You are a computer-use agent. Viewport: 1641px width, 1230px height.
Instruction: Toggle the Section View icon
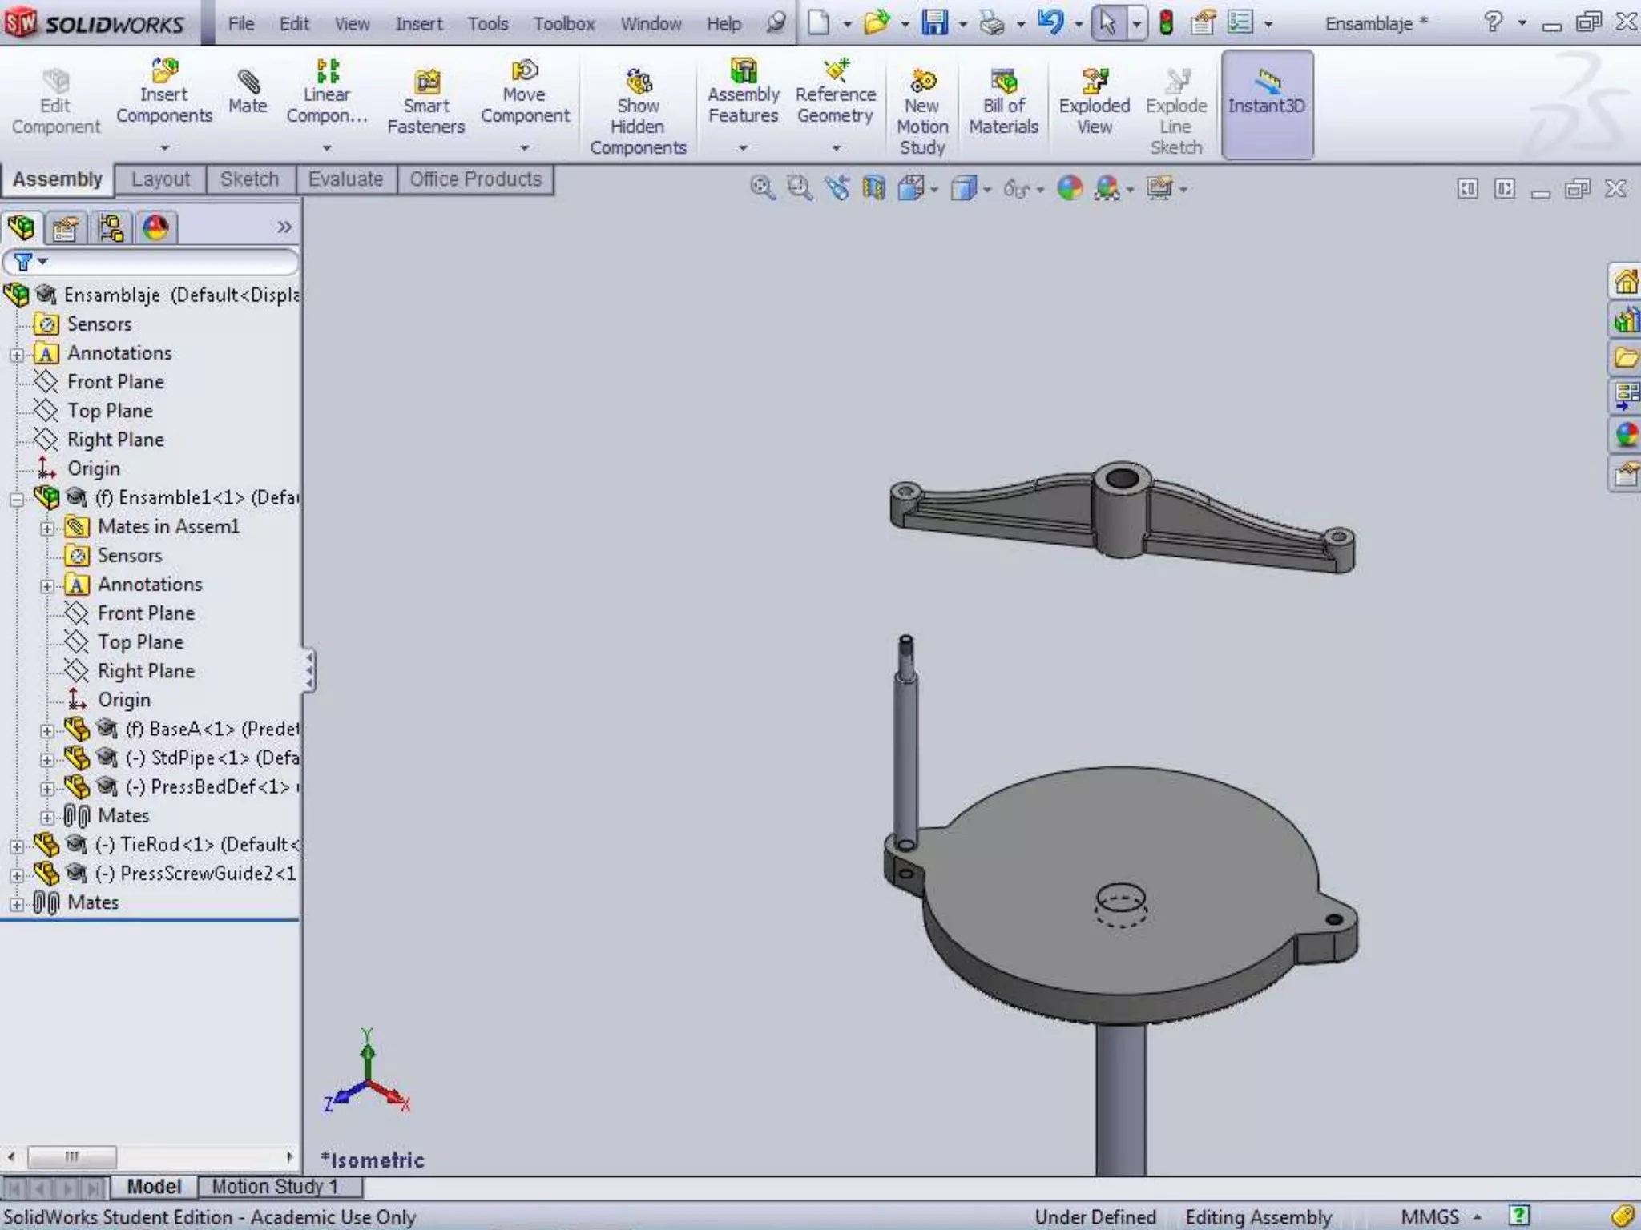(x=873, y=189)
